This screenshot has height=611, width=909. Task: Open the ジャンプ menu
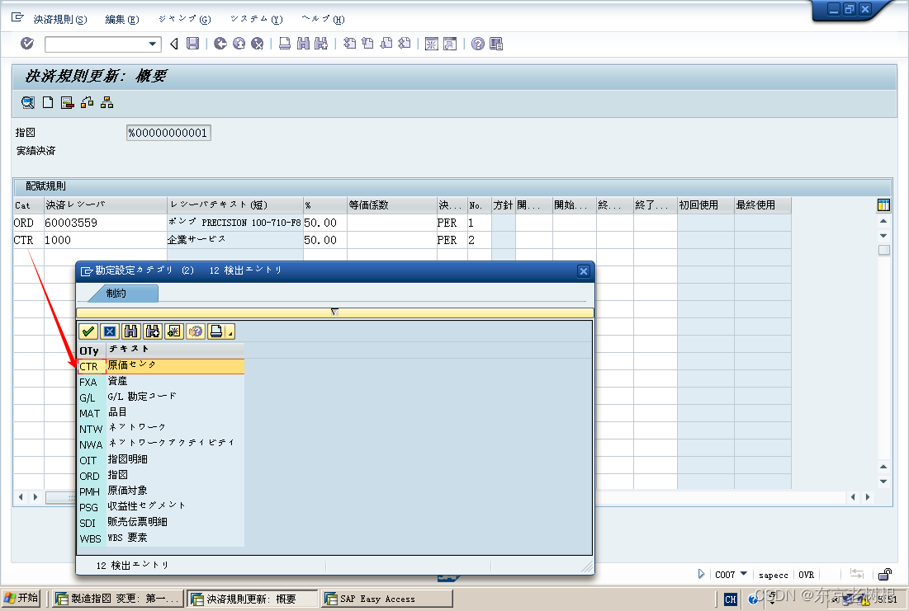coord(185,19)
